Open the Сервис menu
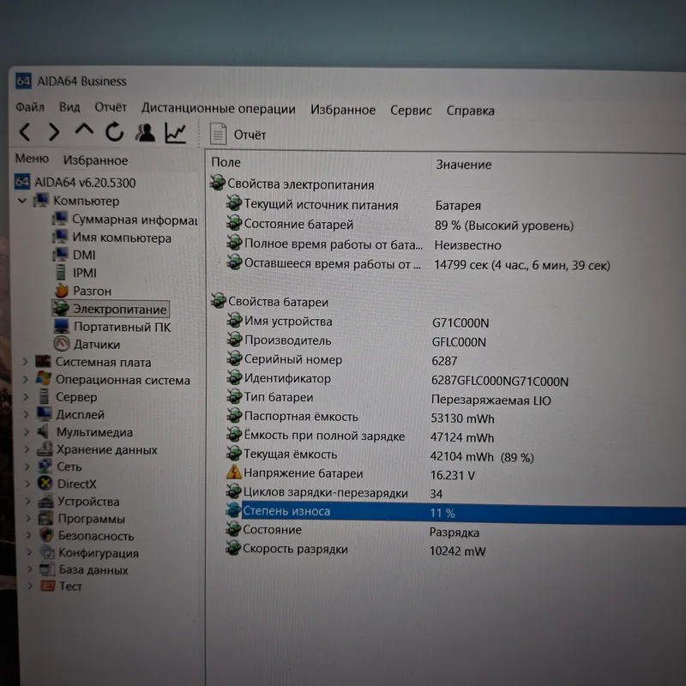686x686 pixels. click(411, 111)
